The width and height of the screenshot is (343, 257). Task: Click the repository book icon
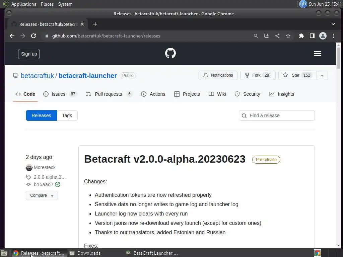(x=15, y=76)
